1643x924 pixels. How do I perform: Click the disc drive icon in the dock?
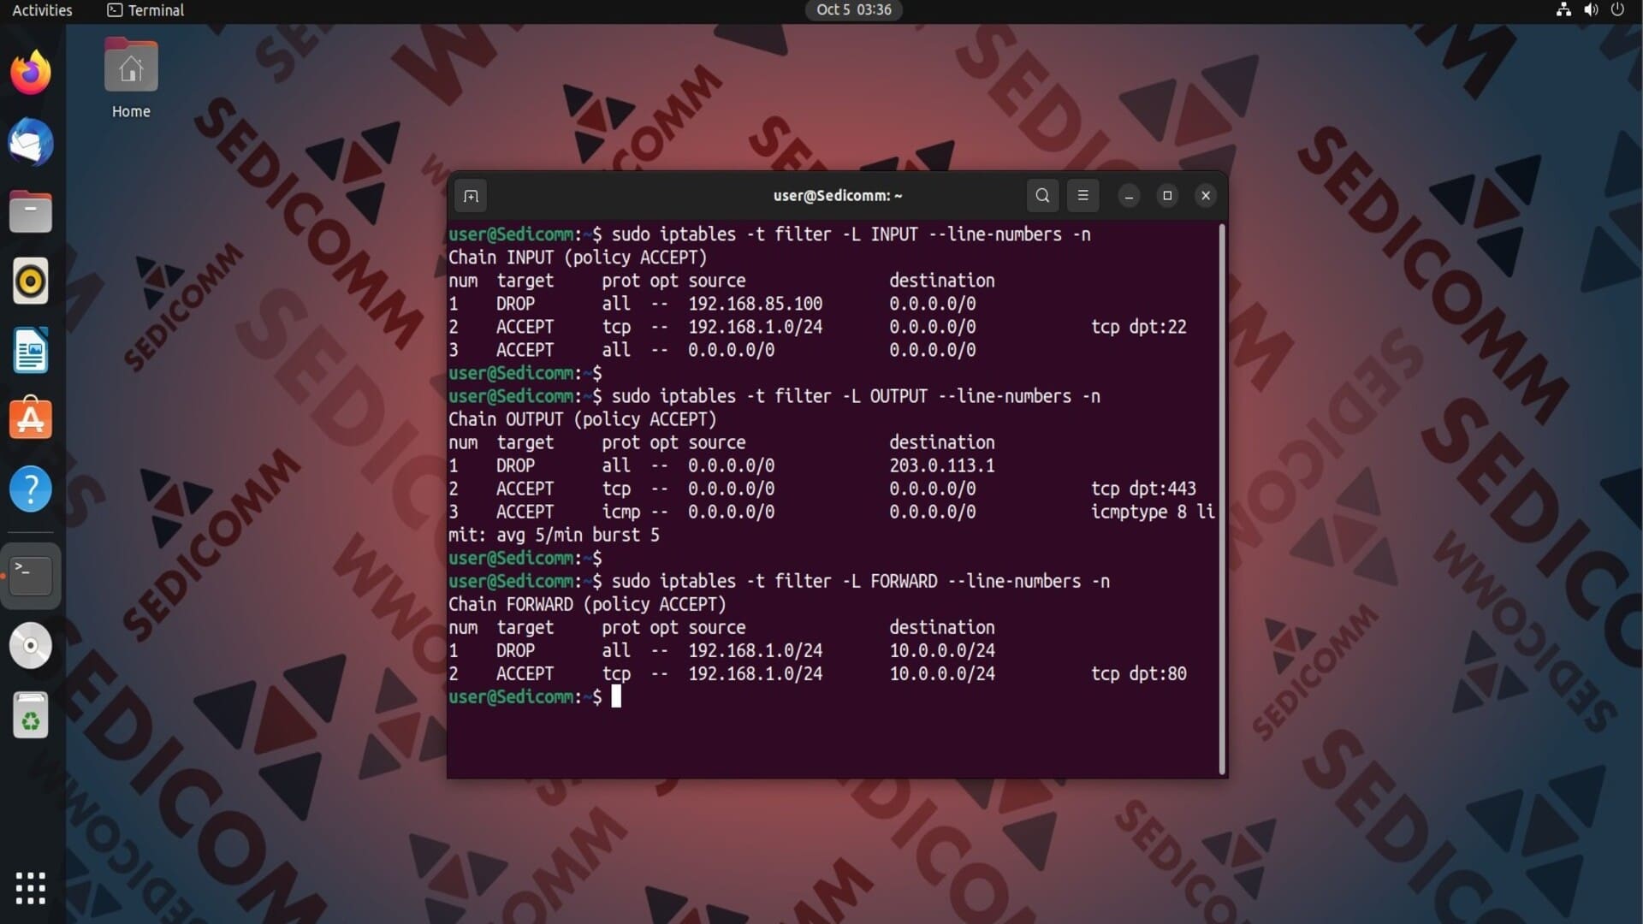[31, 645]
